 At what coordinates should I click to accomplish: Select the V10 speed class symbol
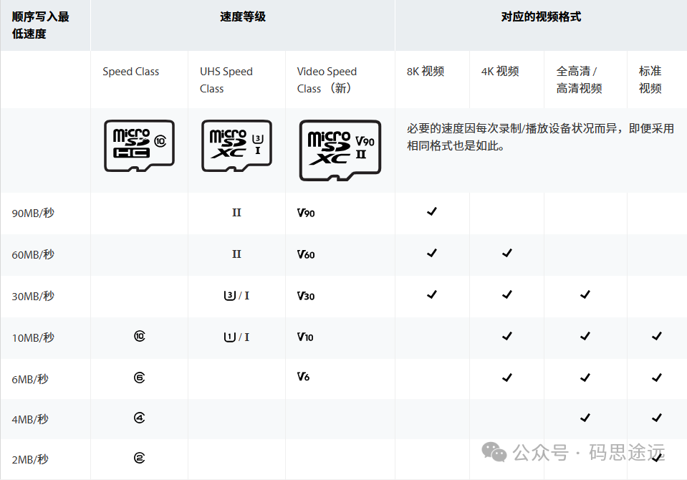(304, 336)
